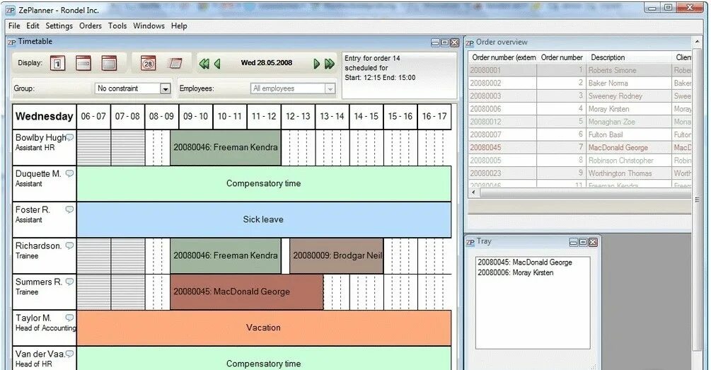Click the ZP icon in Order overview title
Viewport: 711px width, 370px height.
pyautogui.click(x=469, y=43)
